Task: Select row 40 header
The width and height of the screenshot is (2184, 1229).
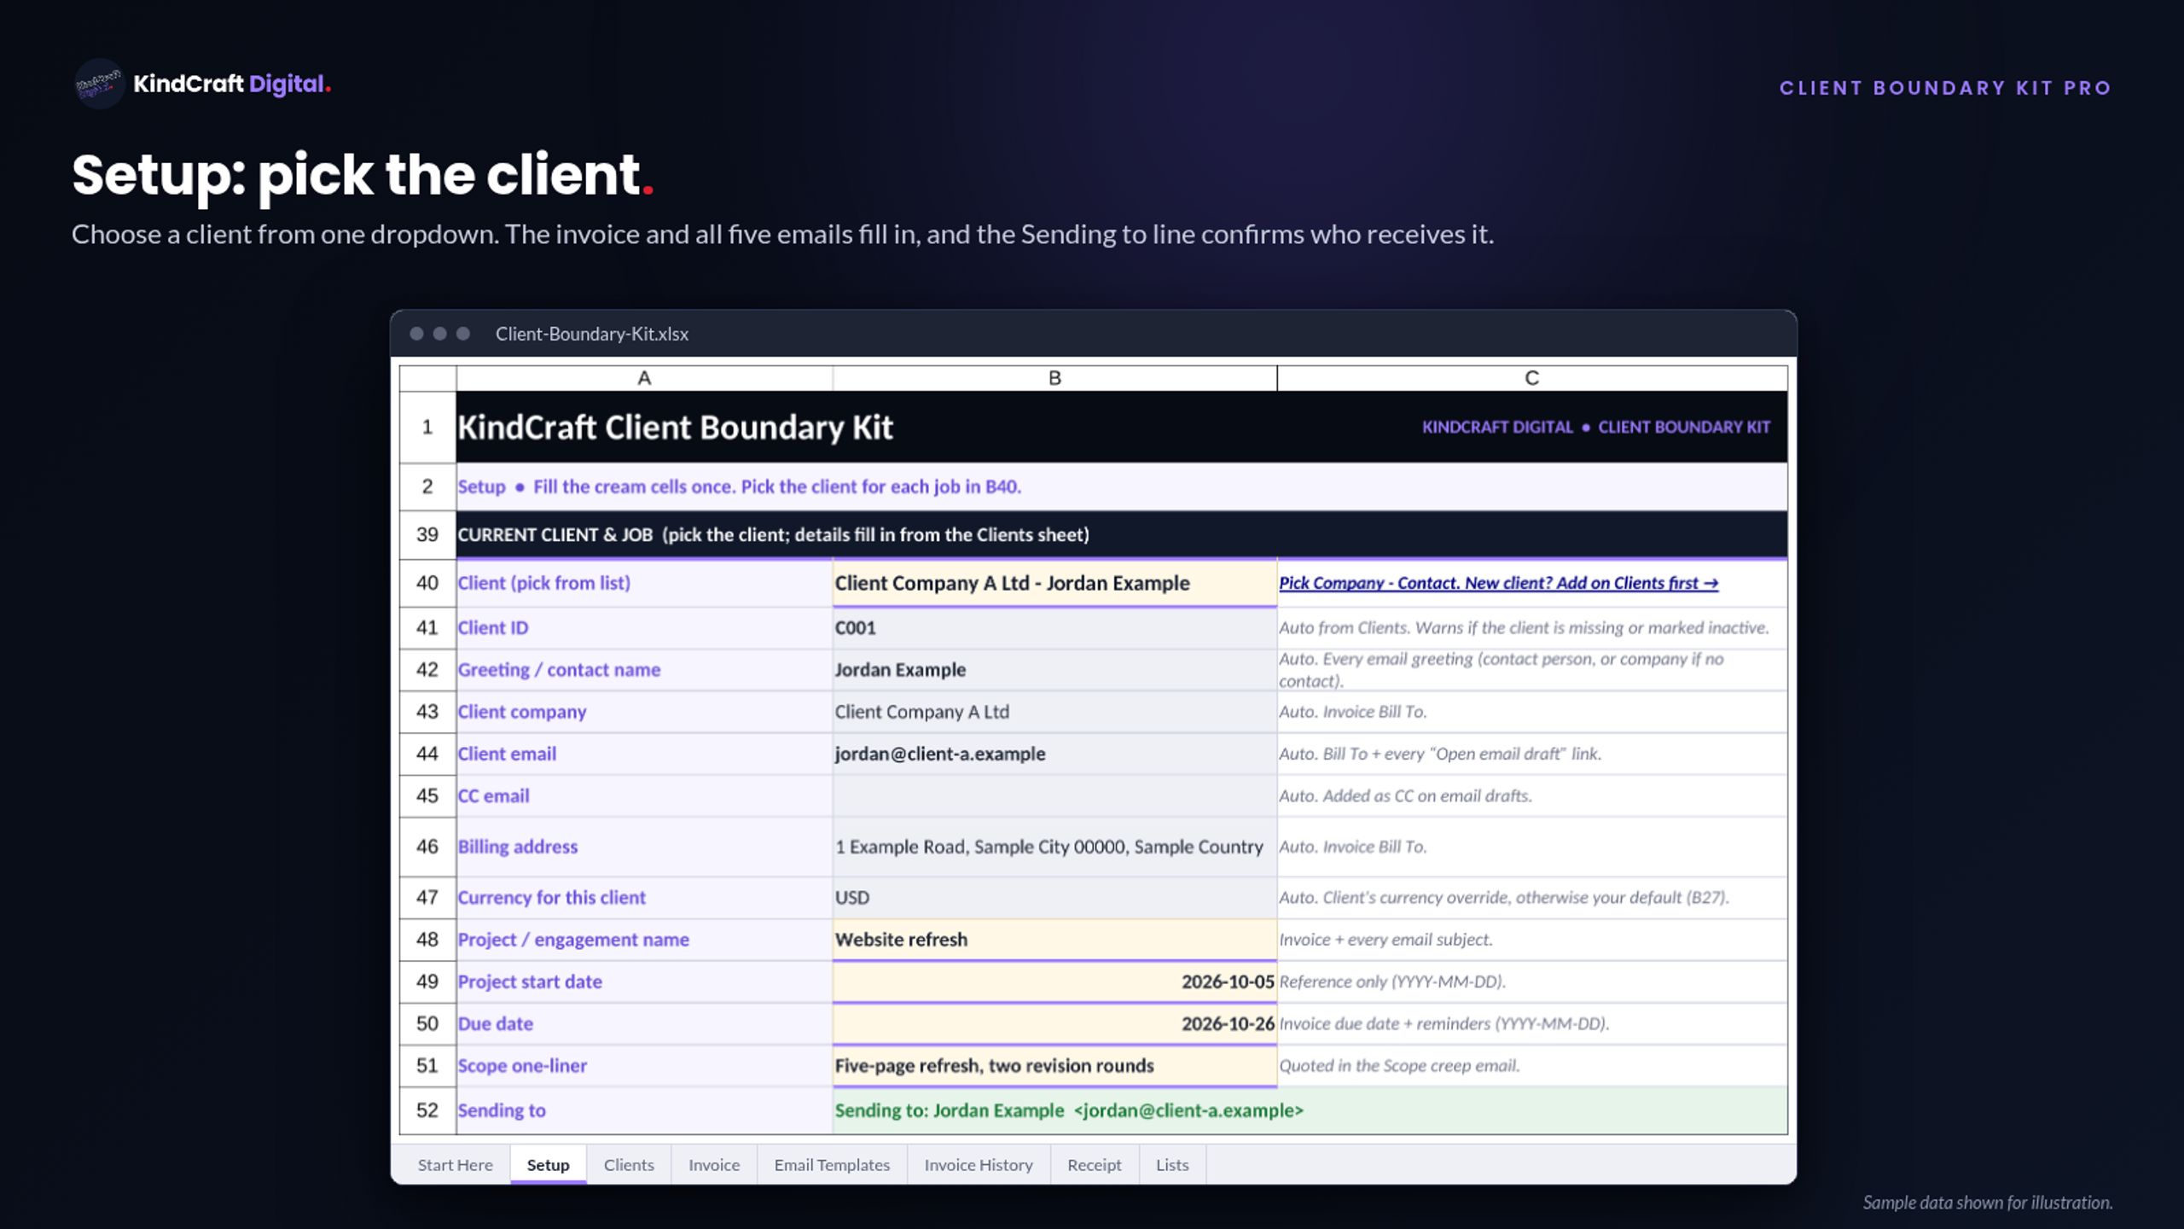Action: point(427,583)
